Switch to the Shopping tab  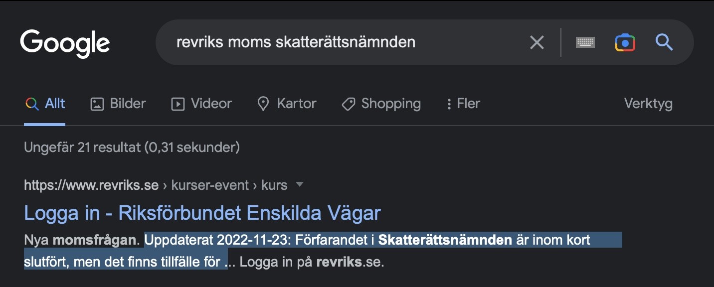pos(391,104)
